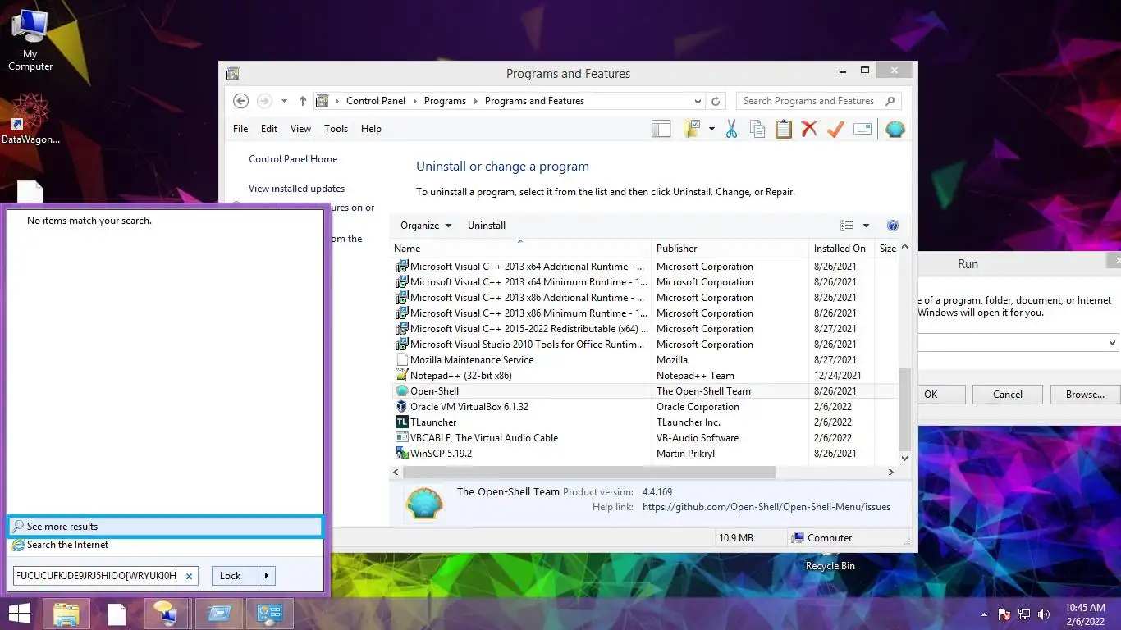1121x630 pixels.
Task: Click the Control Panel taskbar icon
Action: 270,614
